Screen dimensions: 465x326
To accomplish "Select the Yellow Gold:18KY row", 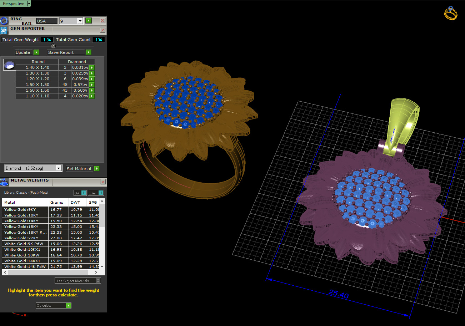I will [x=51, y=226].
